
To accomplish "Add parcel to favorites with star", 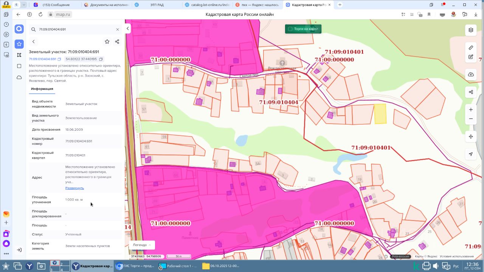I will [x=107, y=42].
